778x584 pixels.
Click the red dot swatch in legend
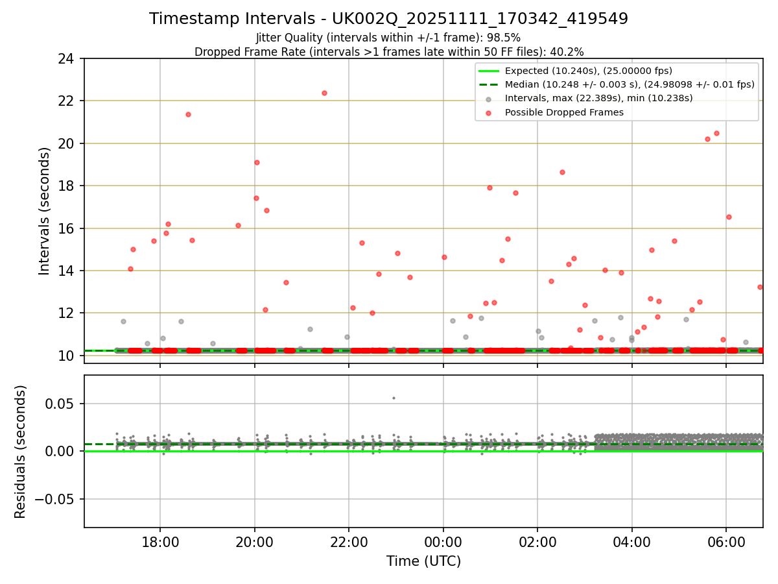click(x=489, y=112)
